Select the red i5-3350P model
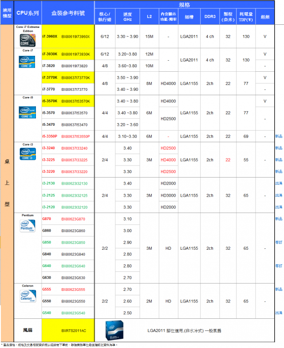 pyautogui.click(x=50, y=136)
